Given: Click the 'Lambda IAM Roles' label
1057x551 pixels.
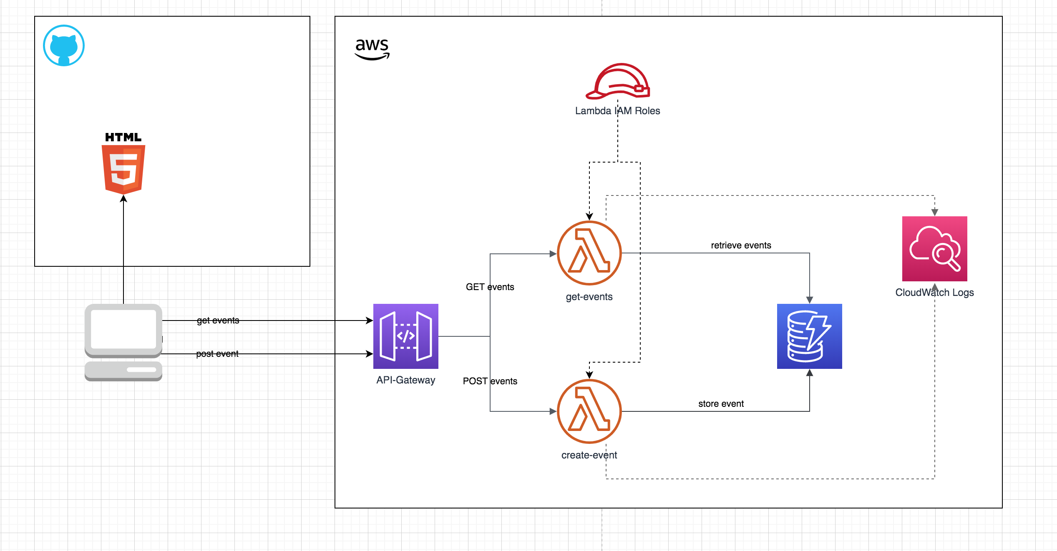Looking at the screenshot, I should pos(617,111).
